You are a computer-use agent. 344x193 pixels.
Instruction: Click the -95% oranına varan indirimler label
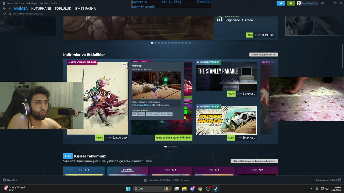tap(174, 138)
